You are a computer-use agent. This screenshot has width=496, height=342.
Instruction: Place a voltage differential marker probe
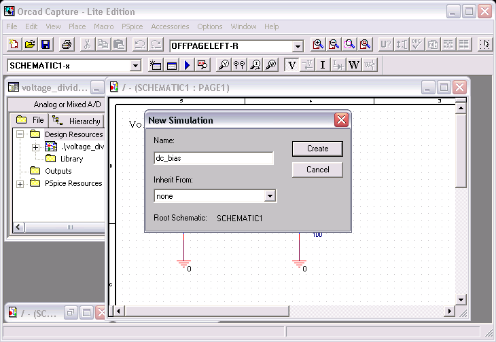pos(239,65)
